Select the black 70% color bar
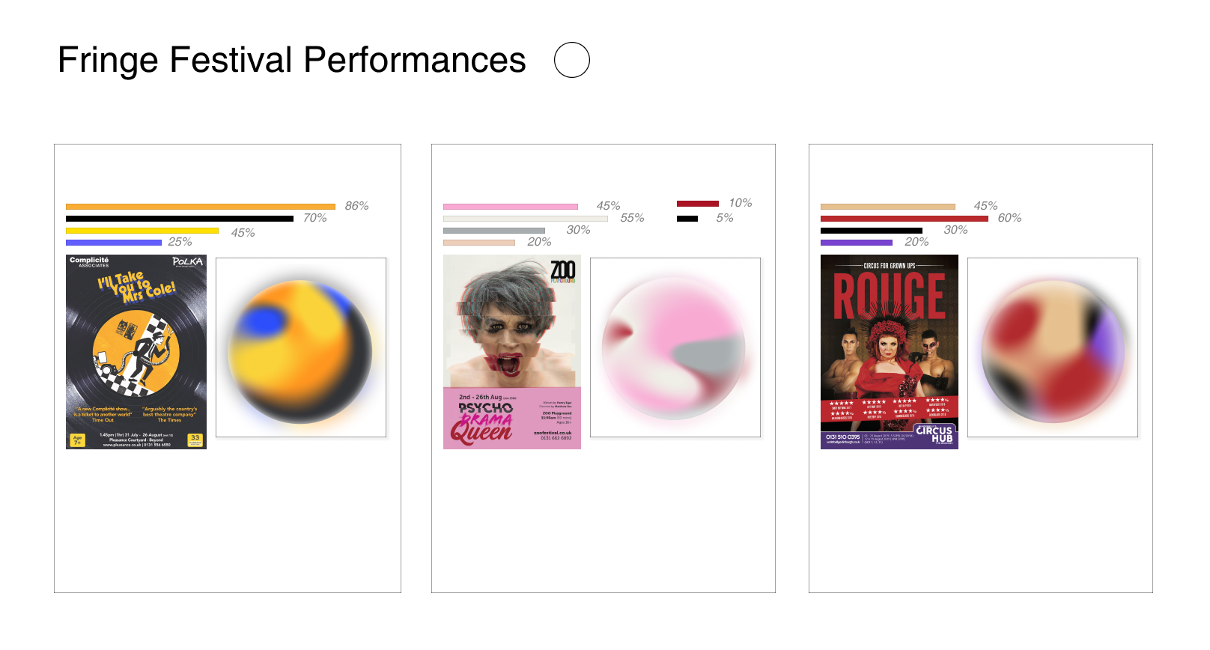 click(x=180, y=219)
